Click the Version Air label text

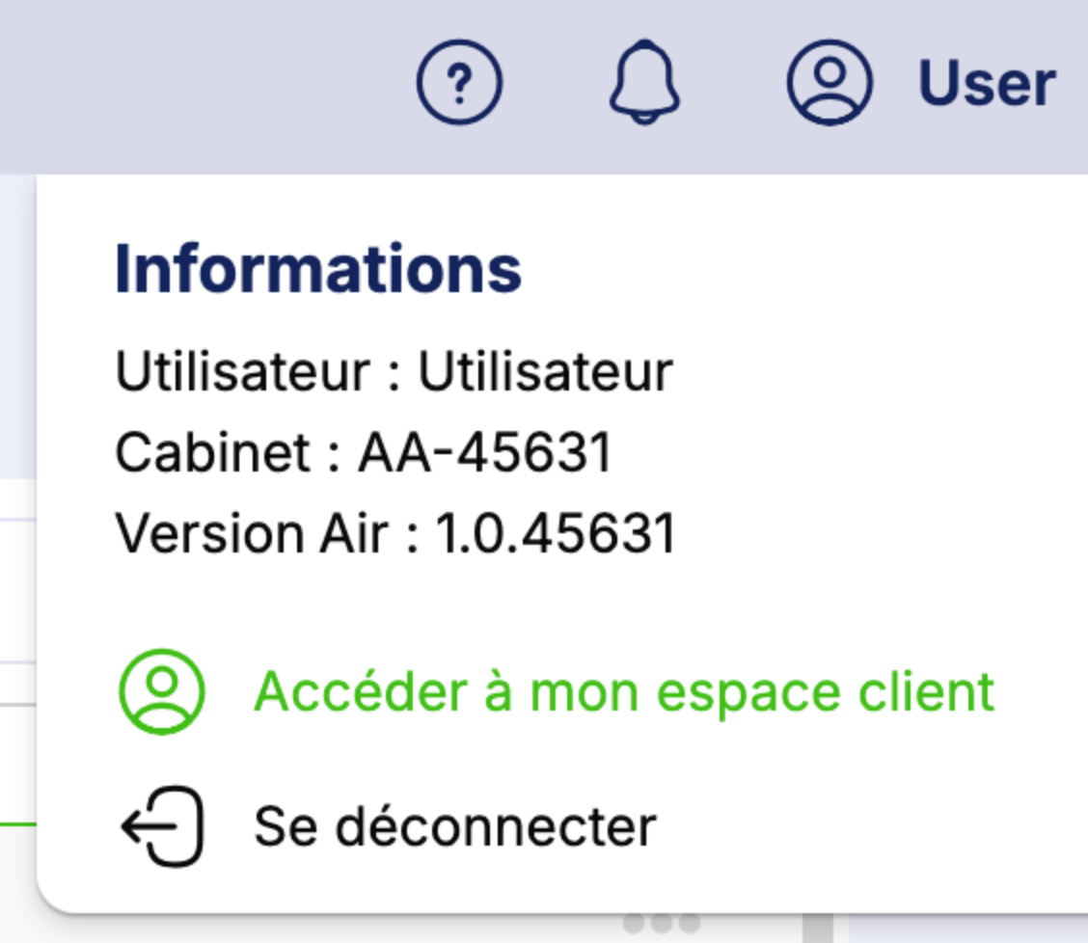click(257, 532)
